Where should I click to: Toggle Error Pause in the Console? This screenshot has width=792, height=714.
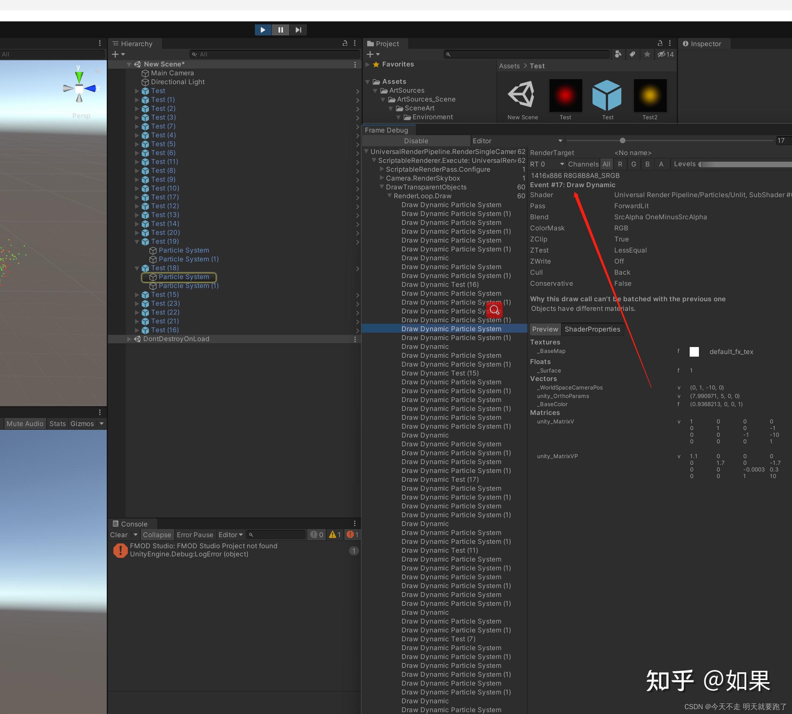click(195, 535)
